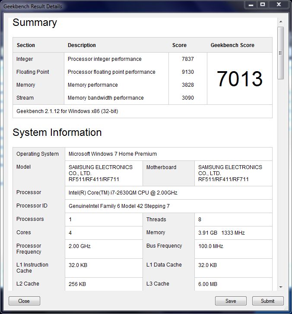292x314 pixels.
Task: Click the Floating Point score 9130
Action: tap(188, 72)
